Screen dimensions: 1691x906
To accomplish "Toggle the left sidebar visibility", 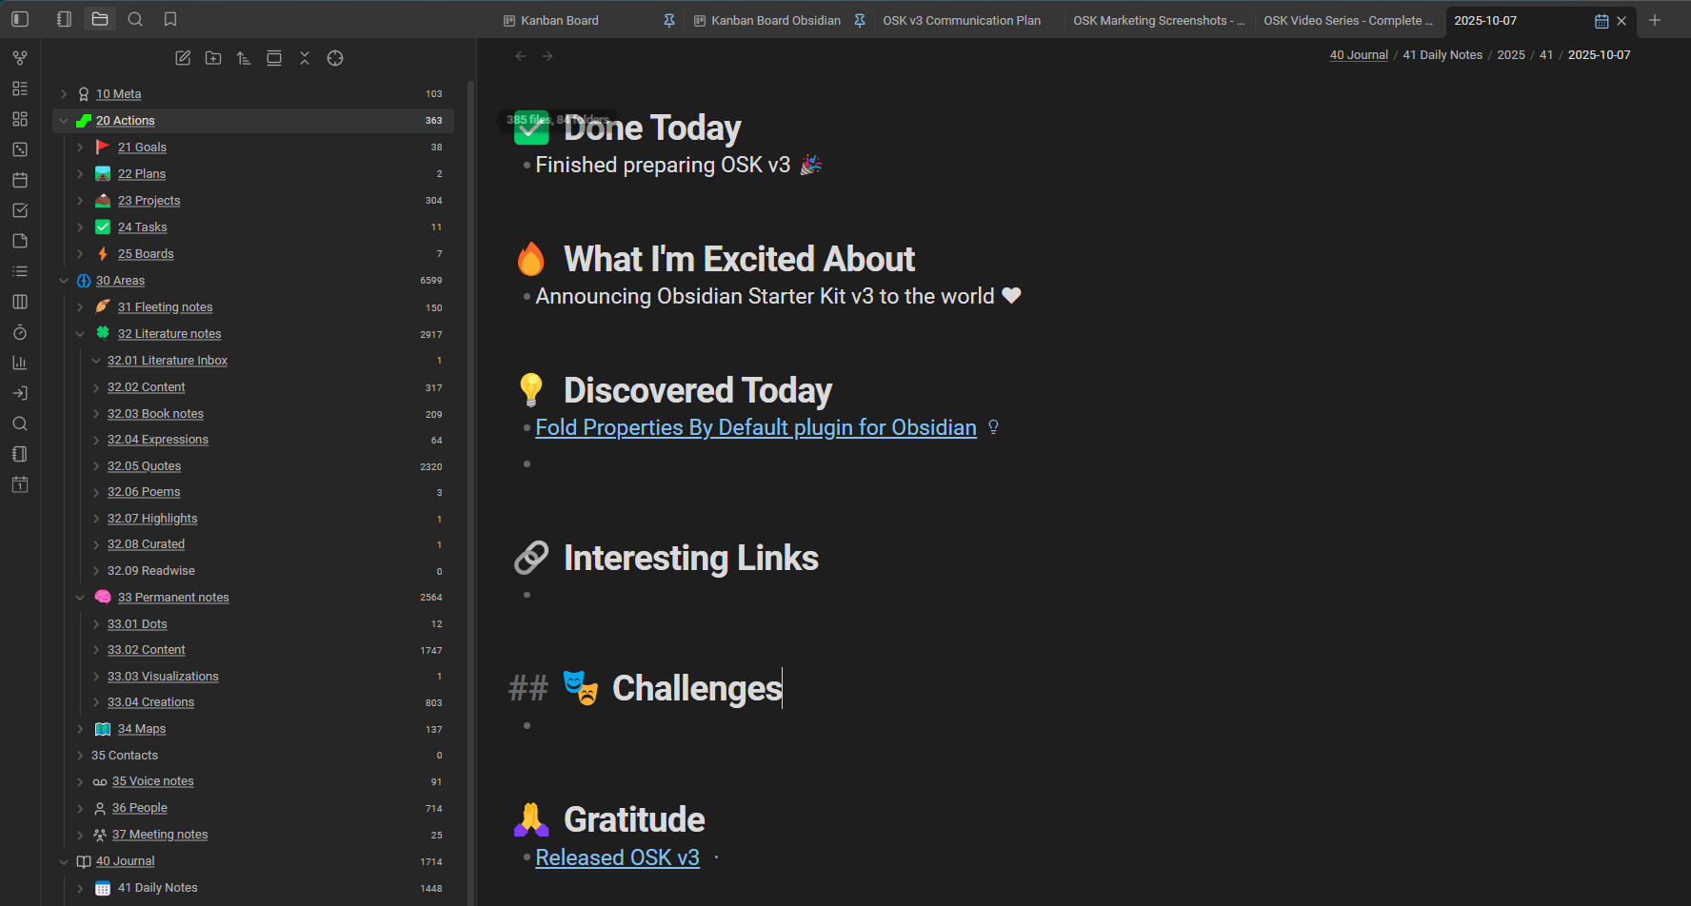I will click(20, 19).
